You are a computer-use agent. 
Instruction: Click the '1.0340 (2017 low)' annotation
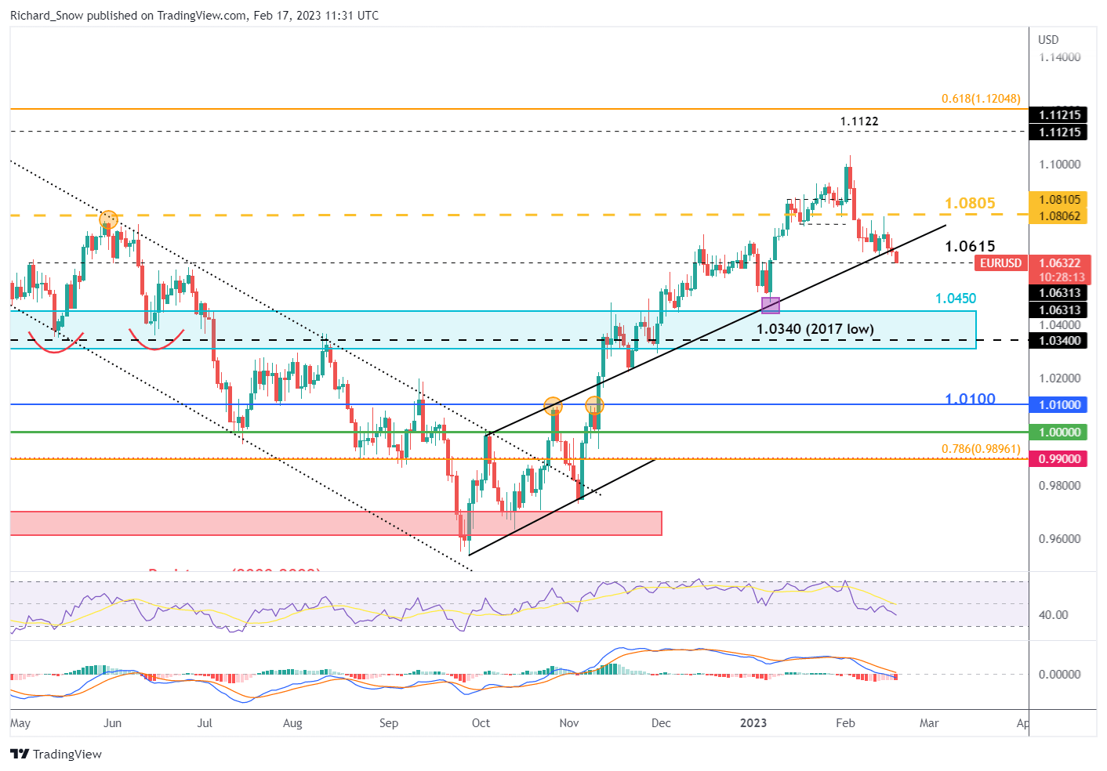click(815, 329)
